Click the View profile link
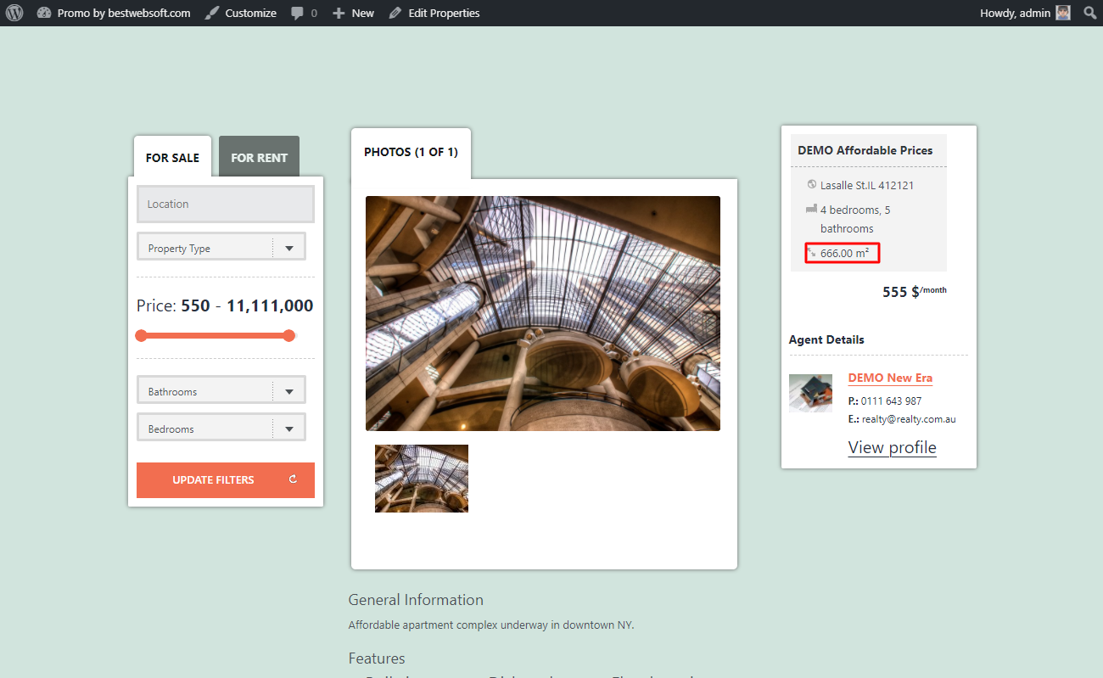The image size is (1103, 678). click(x=893, y=447)
